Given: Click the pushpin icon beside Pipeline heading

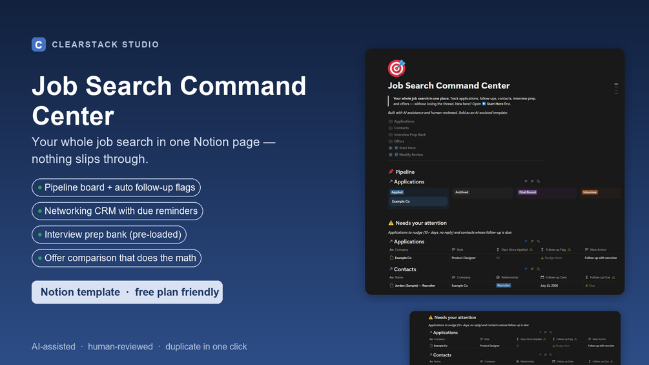Looking at the screenshot, I should tap(391, 172).
